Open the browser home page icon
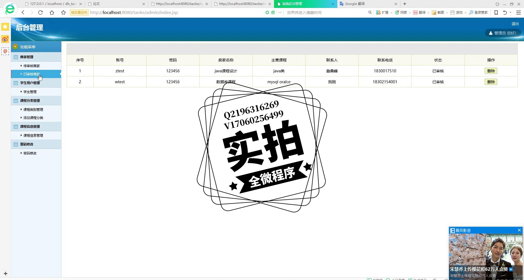The image size is (524, 280). point(52,13)
